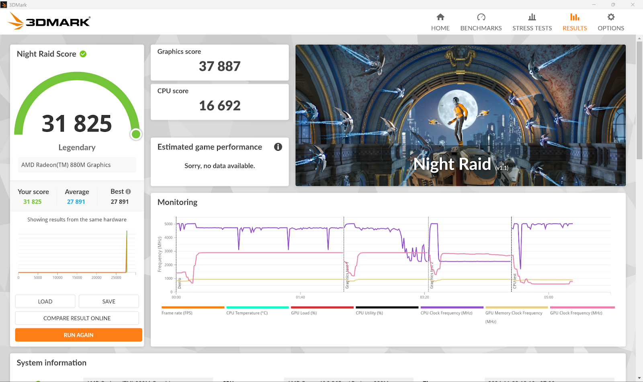Click the Demo marker on chart

[x=180, y=283]
